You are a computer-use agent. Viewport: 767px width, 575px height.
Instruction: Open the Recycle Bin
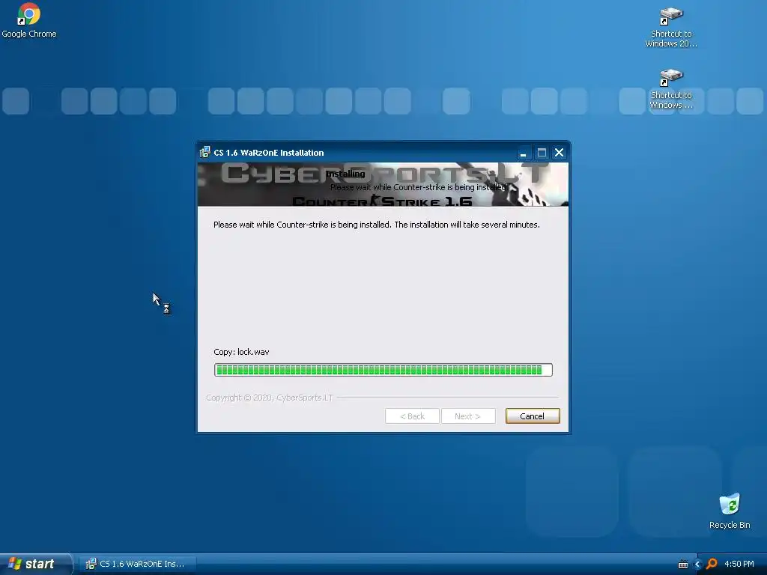click(730, 511)
